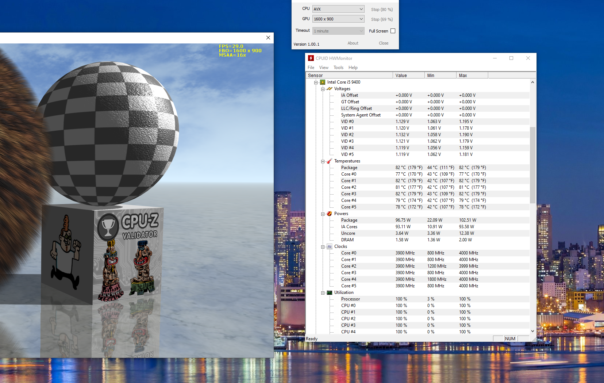Click the About button
The height and width of the screenshot is (383, 604).
pos(353,43)
